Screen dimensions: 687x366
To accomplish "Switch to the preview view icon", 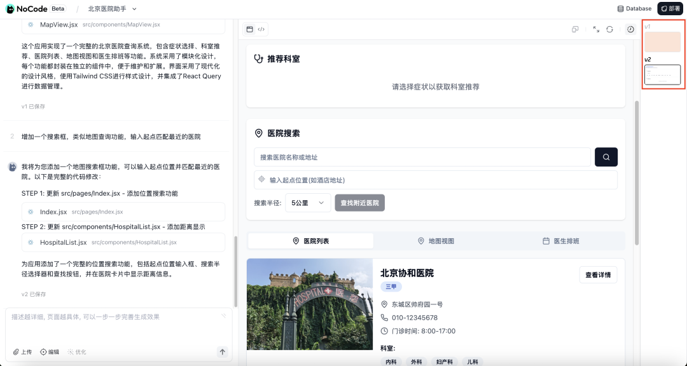I will click(250, 29).
